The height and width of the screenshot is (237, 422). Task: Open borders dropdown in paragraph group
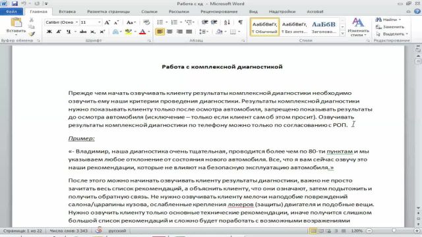239,32
